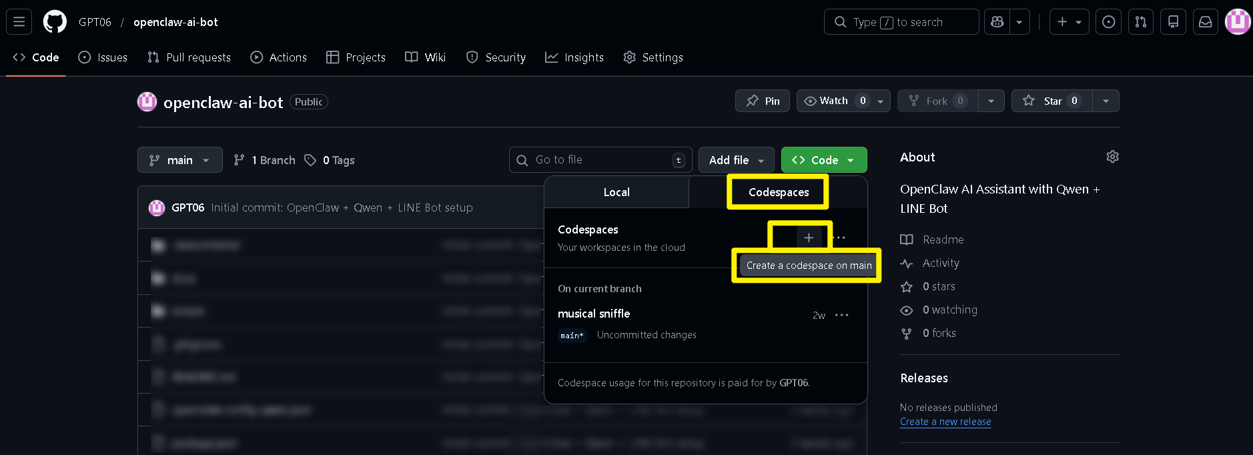The height and width of the screenshot is (455, 1253).
Task: Open pull requests icon in header
Action: 1141,22
